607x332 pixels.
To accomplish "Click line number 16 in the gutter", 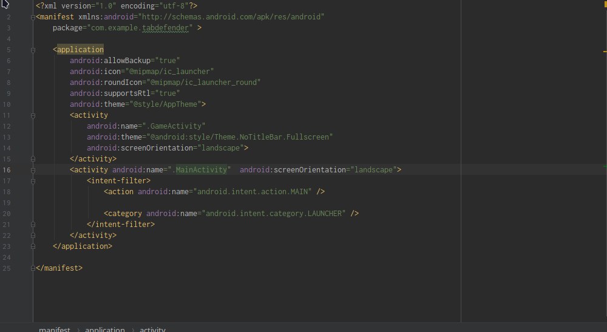I will tap(7, 171).
